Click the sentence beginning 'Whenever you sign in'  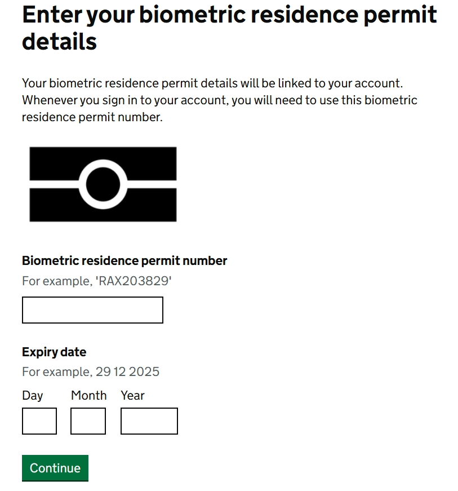220,109
